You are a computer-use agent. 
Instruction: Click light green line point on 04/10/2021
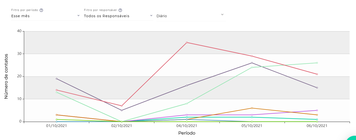[187, 104]
